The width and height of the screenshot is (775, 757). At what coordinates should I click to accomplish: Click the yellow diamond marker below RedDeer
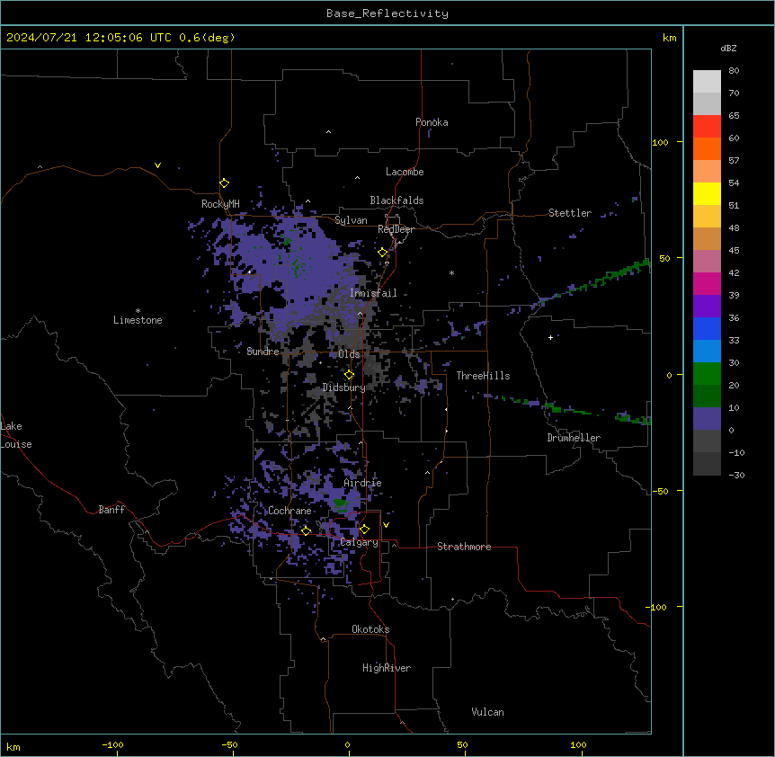click(x=383, y=253)
